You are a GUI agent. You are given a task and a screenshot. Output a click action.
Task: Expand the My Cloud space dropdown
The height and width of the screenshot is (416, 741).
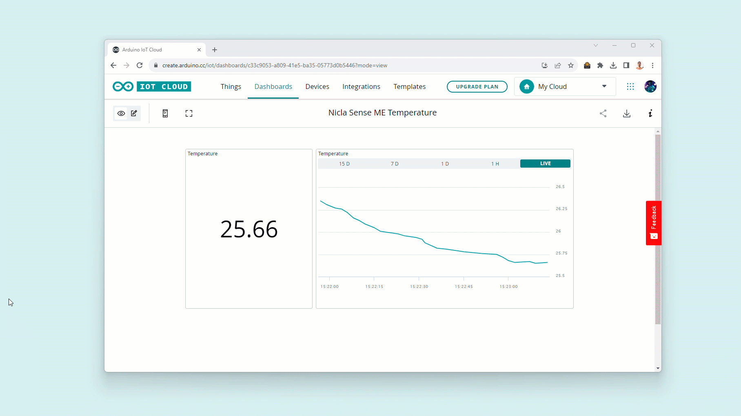tap(604, 86)
